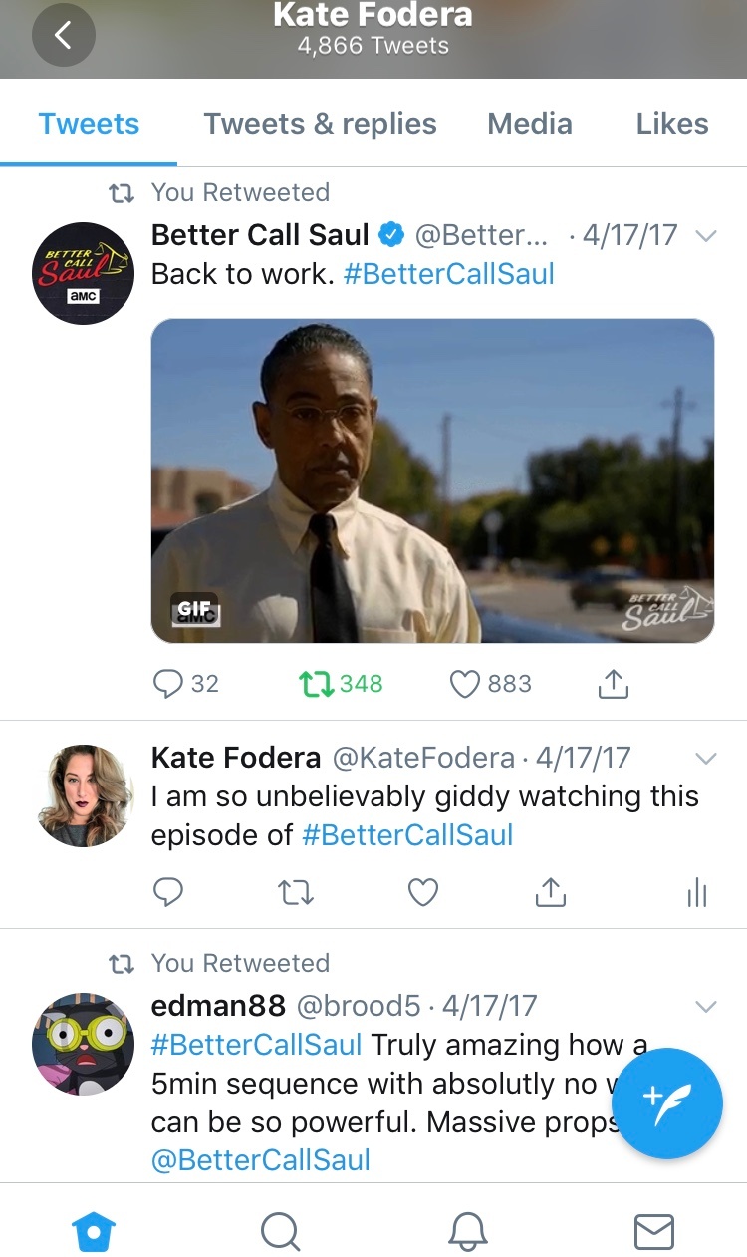The height and width of the screenshot is (1257, 747).
Task: Switch to Tweets & replies tab
Action: [x=320, y=124]
